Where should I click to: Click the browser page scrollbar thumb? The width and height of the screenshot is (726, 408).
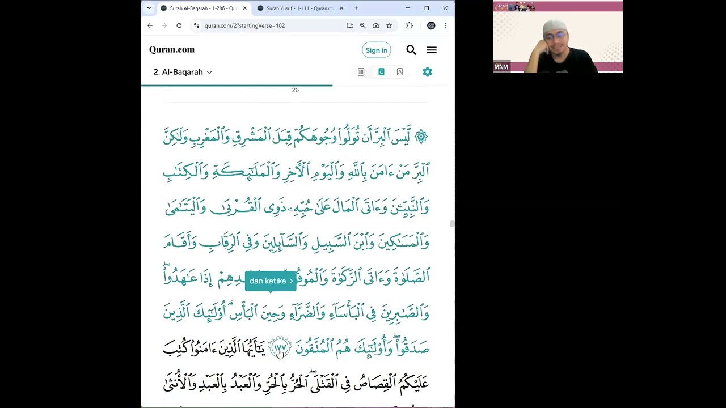point(452,224)
